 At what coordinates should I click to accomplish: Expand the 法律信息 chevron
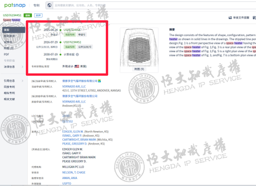point(22,67)
